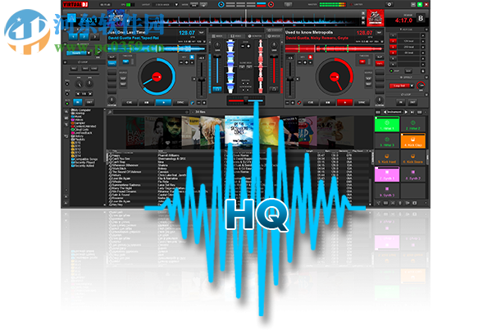
Task: Open the layout selector dropdown
Action: [x=176, y=4]
